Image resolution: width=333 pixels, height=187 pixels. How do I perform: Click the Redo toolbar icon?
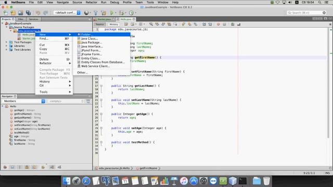point(45,13)
